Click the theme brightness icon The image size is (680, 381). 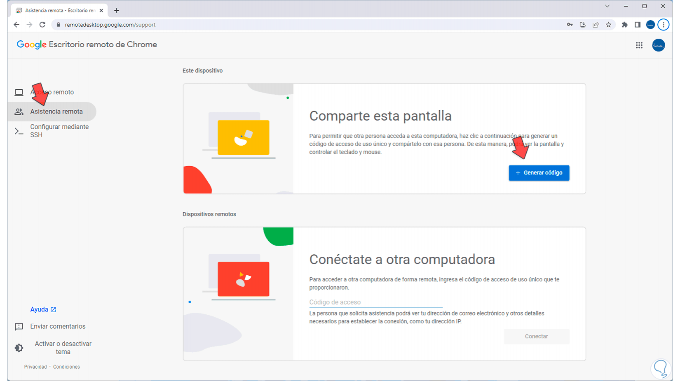tap(19, 348)
